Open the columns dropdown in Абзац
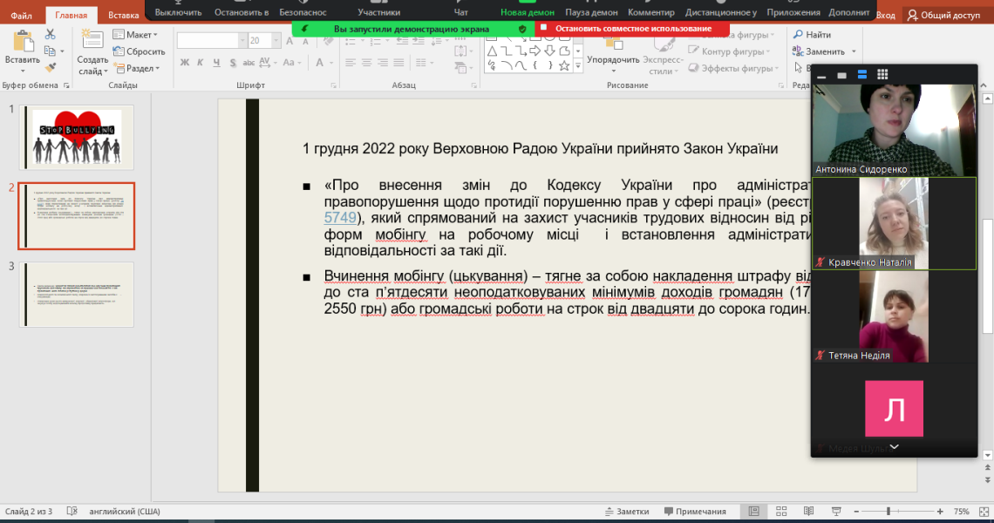 pyautogui.click(x=424, y=62)
